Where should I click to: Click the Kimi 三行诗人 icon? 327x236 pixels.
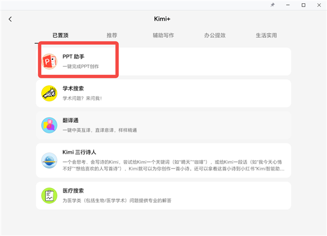click(50, 161)
